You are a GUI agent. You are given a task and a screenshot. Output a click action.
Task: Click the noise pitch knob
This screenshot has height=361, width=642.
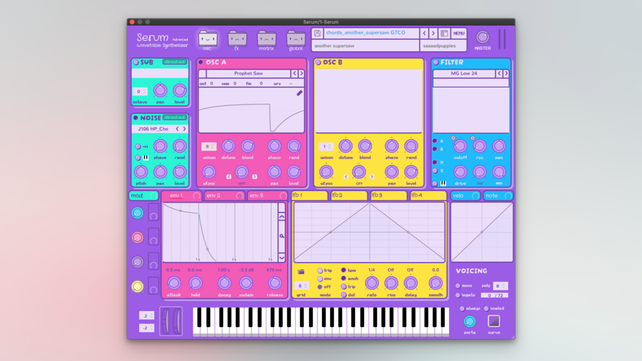pyautogui.click(x=141, y=172)
